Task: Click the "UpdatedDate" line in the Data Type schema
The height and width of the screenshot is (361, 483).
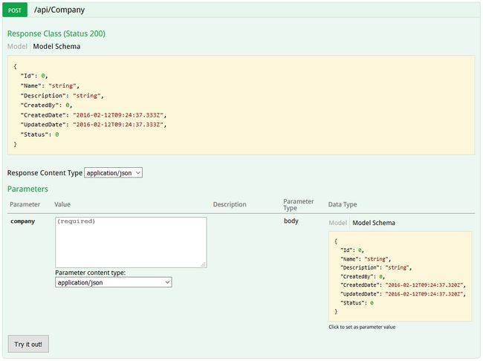Action: point(403,294)
